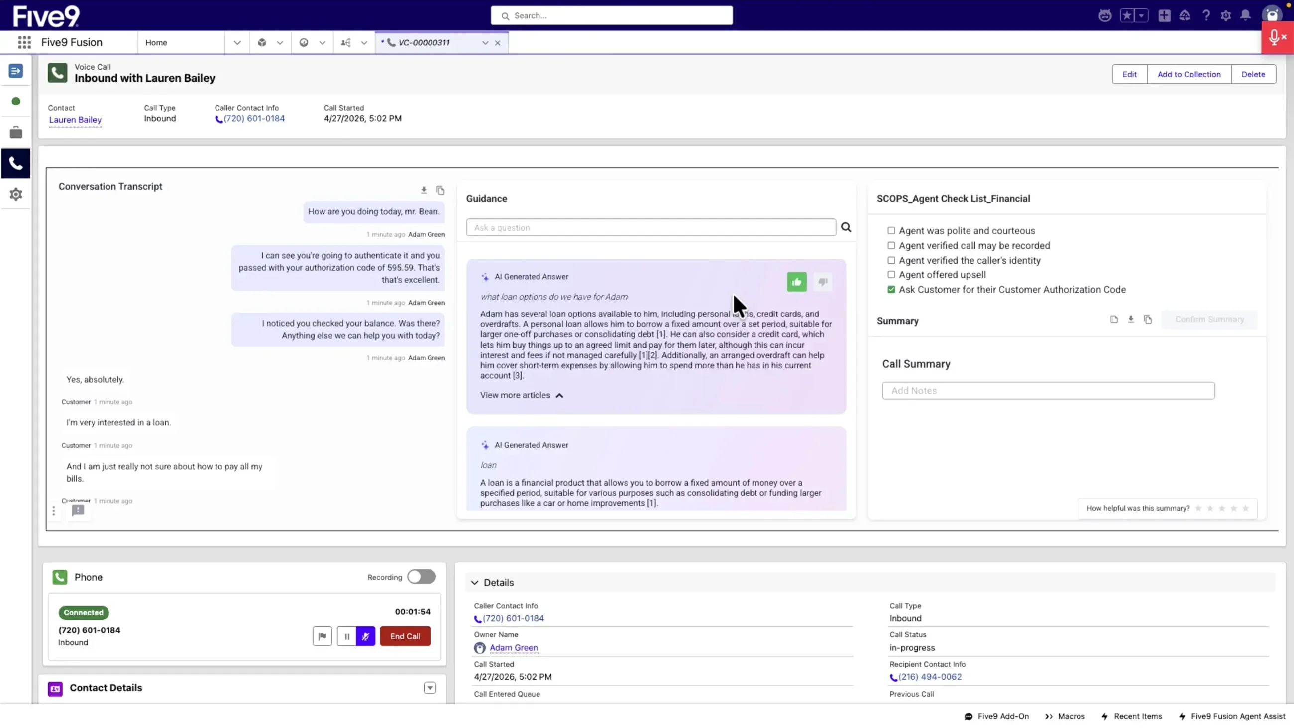The image size is (1294, 728).
Task: Open VC-00000311 tab dropdown arrow
Action: pos(485,43)
